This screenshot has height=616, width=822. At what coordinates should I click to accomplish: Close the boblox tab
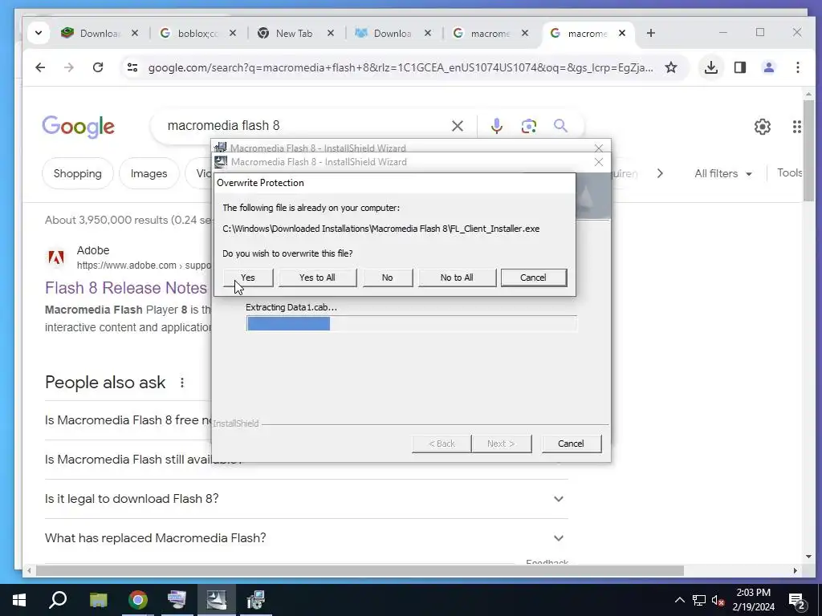pos(233,33)
